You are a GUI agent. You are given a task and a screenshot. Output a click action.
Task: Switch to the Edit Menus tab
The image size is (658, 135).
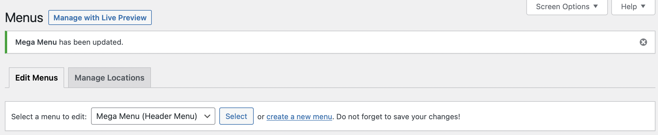click(x=36, y=78)
